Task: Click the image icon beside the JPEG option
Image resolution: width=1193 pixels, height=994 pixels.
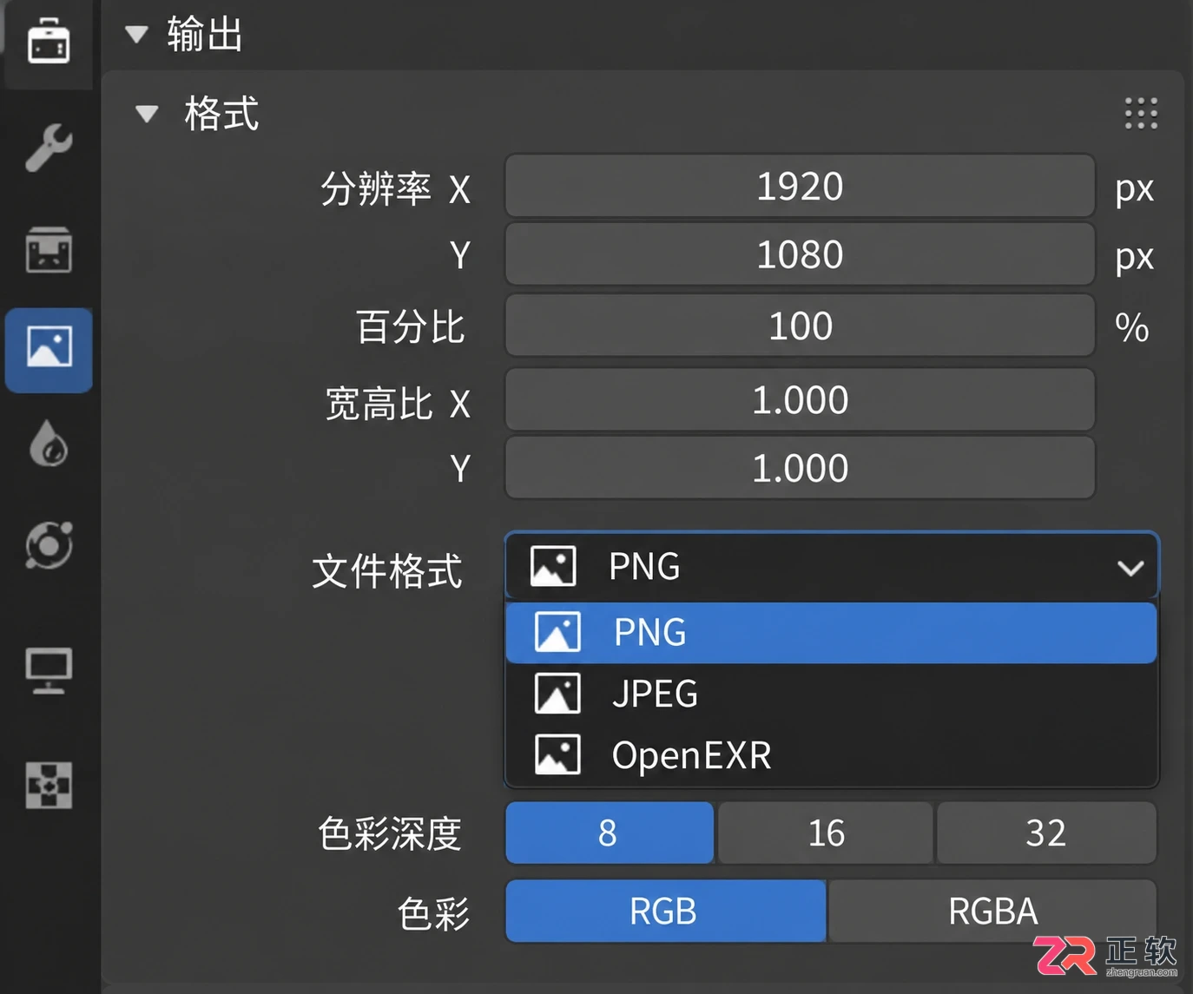Action: 557,694
